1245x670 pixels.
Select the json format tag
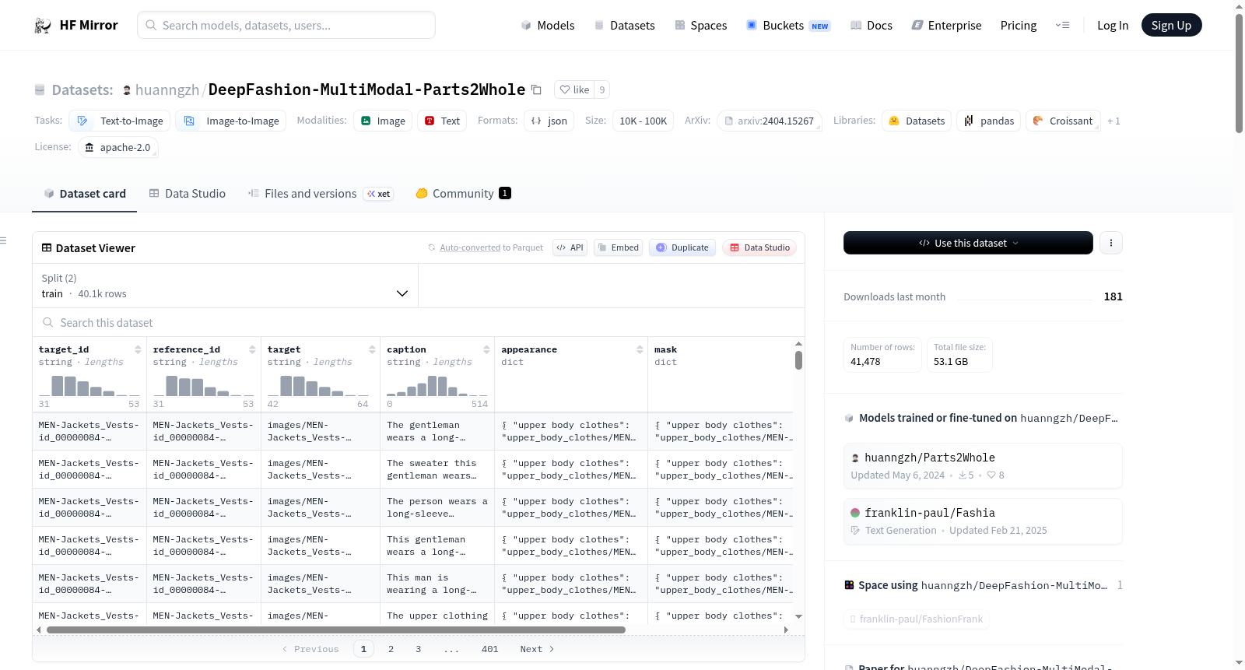tap(549, 121)
